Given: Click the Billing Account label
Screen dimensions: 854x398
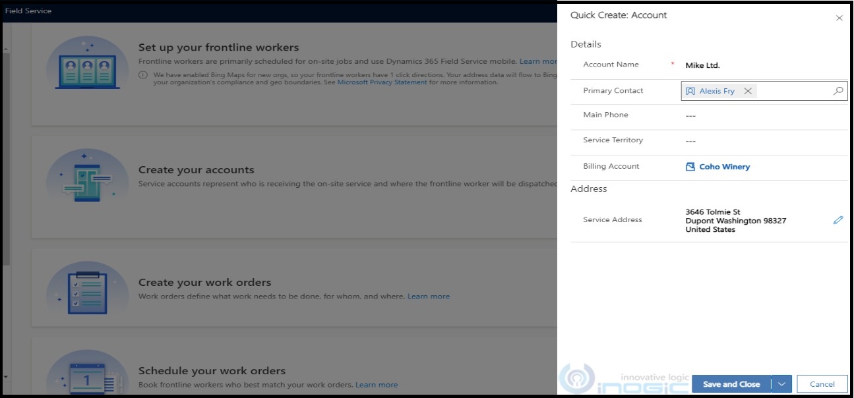Looking at the screenshot, I should [x=611, y=166].
